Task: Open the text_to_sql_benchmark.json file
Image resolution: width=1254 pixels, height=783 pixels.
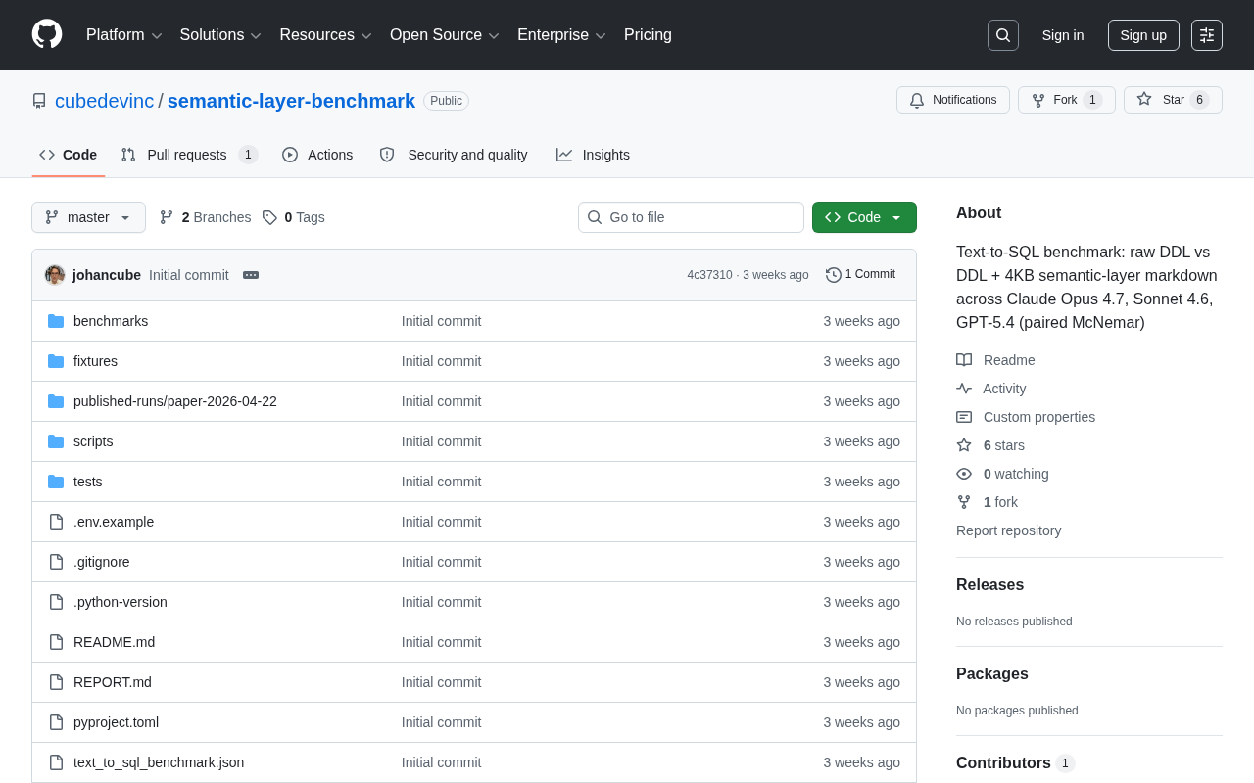Action: (159, 762)
